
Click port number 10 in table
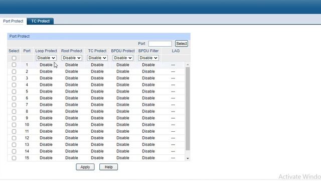(x=27, y=125)
